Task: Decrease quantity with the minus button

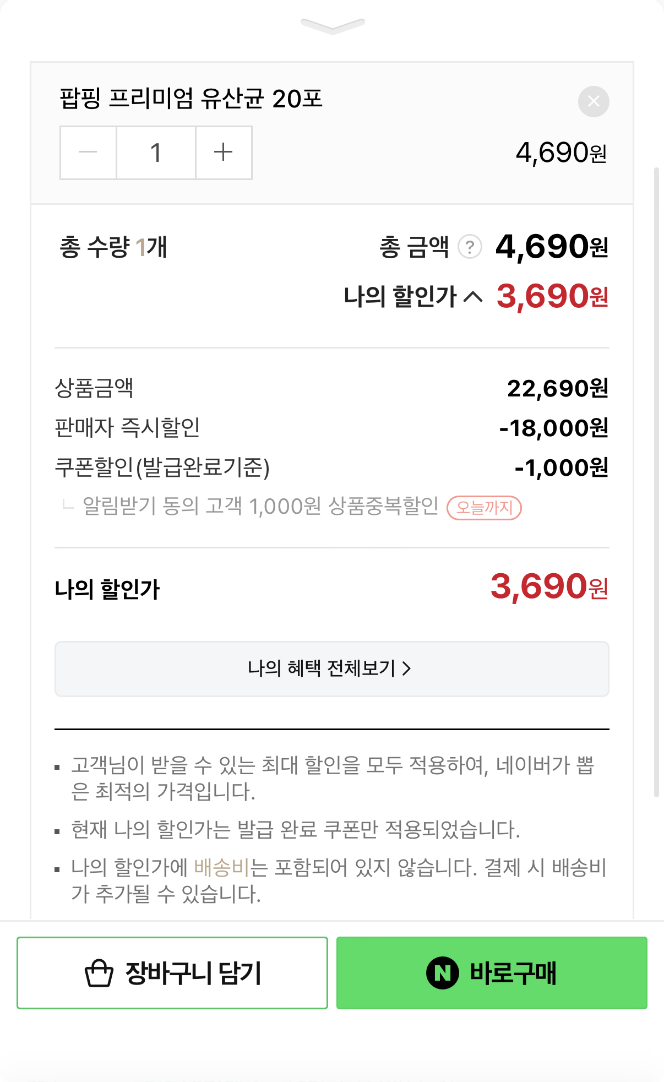Action: (x=88, y=153)
